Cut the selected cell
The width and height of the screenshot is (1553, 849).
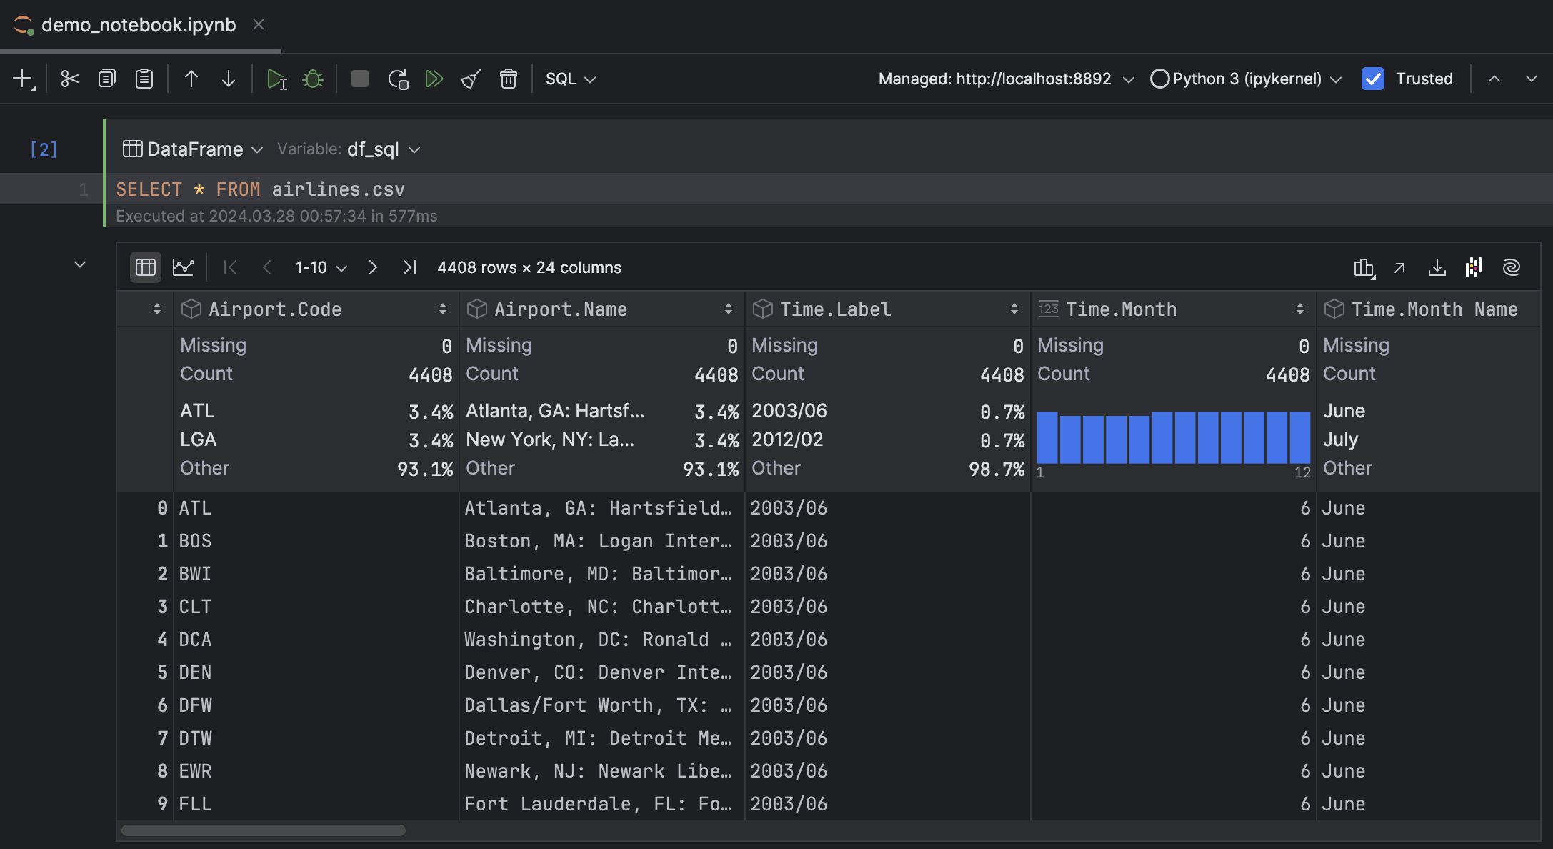pos(69,79)
